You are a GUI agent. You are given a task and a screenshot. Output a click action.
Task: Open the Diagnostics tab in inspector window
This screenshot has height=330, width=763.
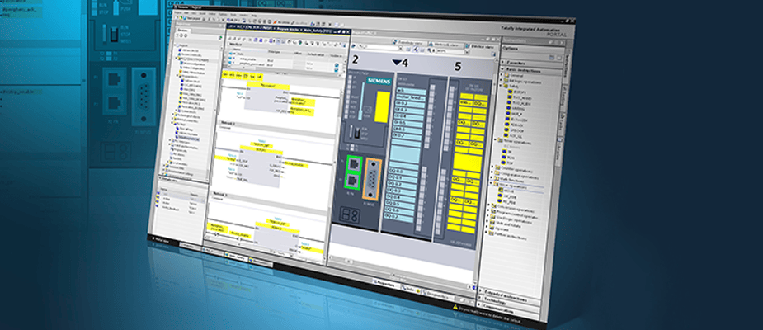(437, 295)
